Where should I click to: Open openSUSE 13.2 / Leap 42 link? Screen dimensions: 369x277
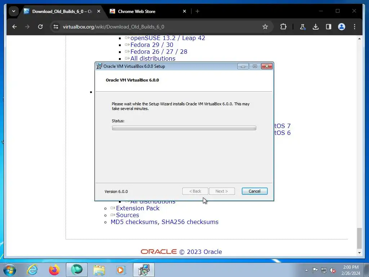[168, 38]
